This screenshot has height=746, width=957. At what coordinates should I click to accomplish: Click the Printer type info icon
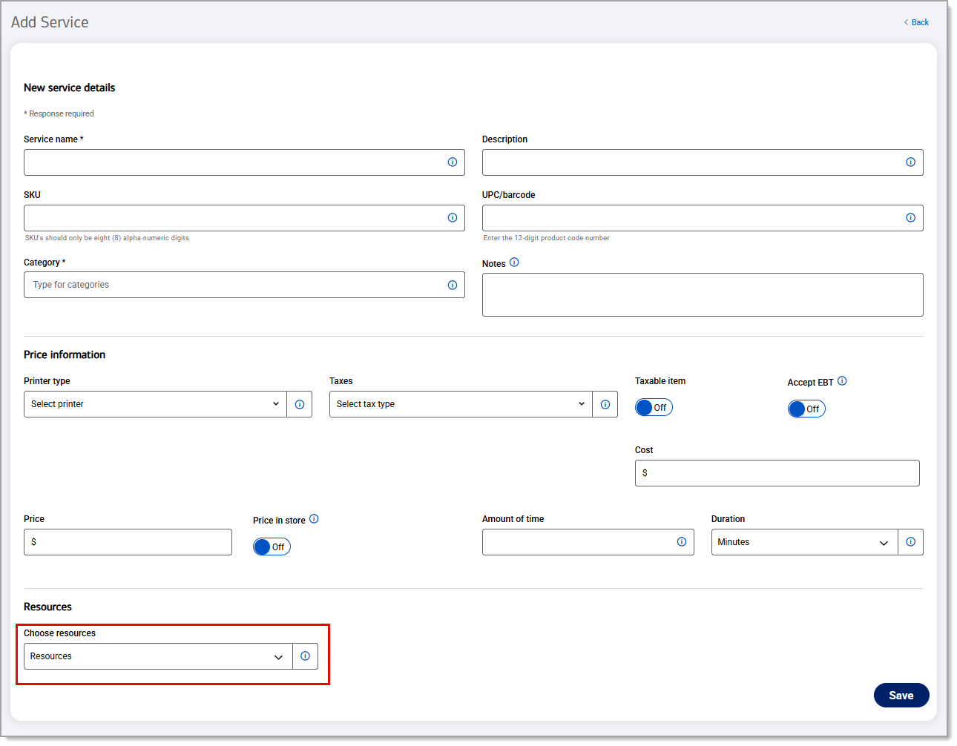[x=300, y=404]
